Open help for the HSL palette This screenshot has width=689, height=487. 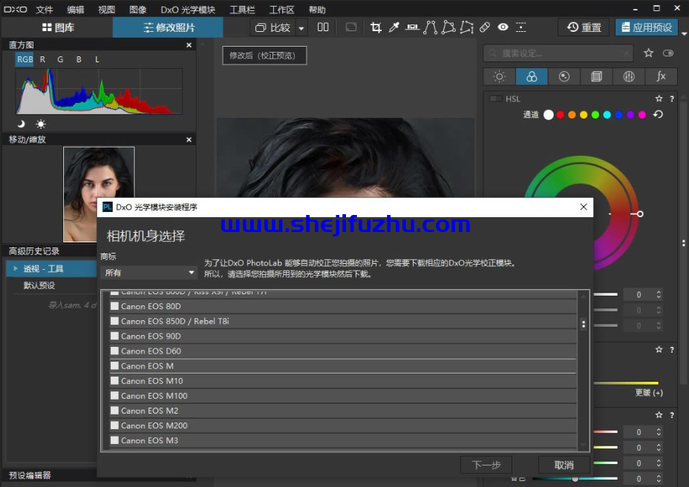(672, 99)
